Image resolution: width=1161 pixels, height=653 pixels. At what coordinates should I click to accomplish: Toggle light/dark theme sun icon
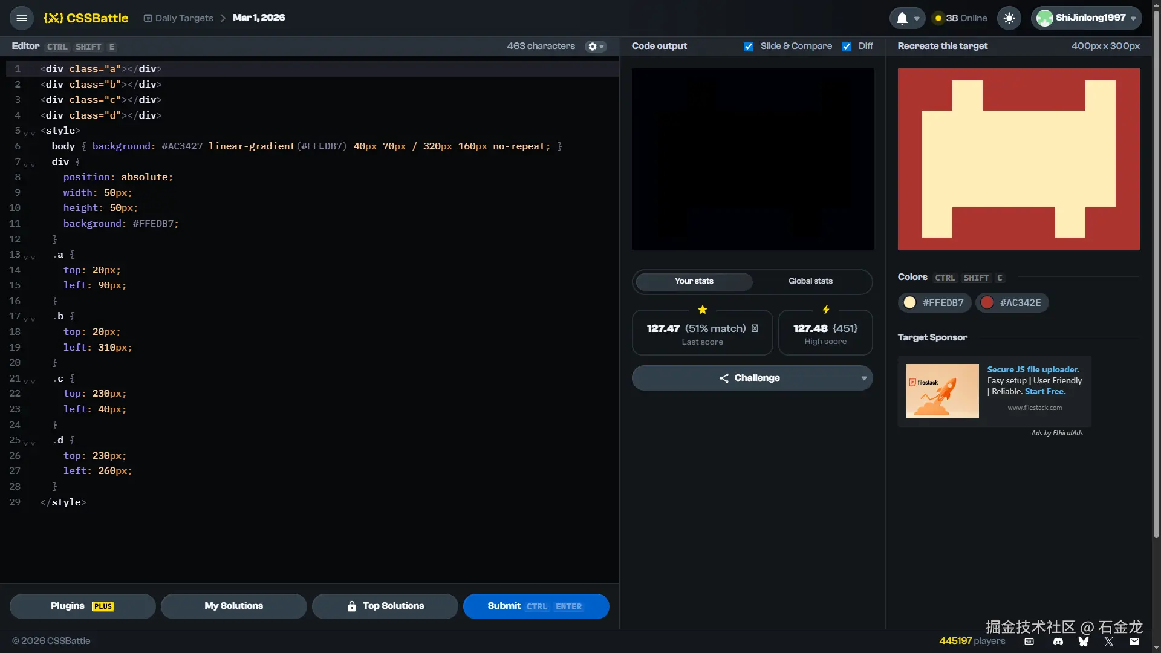1009,18
